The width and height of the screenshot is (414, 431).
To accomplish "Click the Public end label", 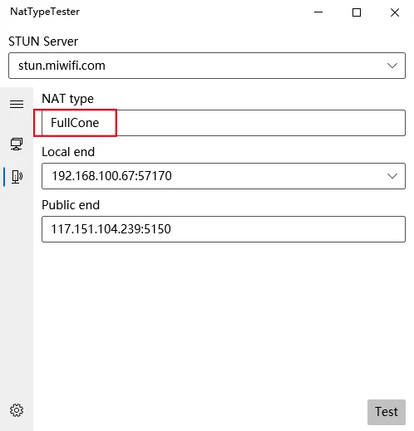I will tap(71, 205).
